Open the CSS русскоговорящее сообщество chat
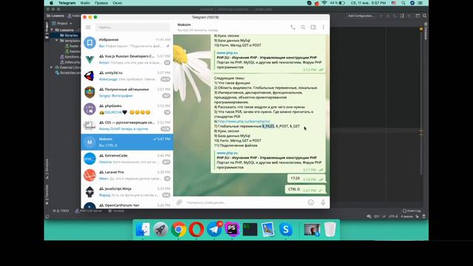Image resolution: width=473 pixels, height=266 pixels. (127, 126)
